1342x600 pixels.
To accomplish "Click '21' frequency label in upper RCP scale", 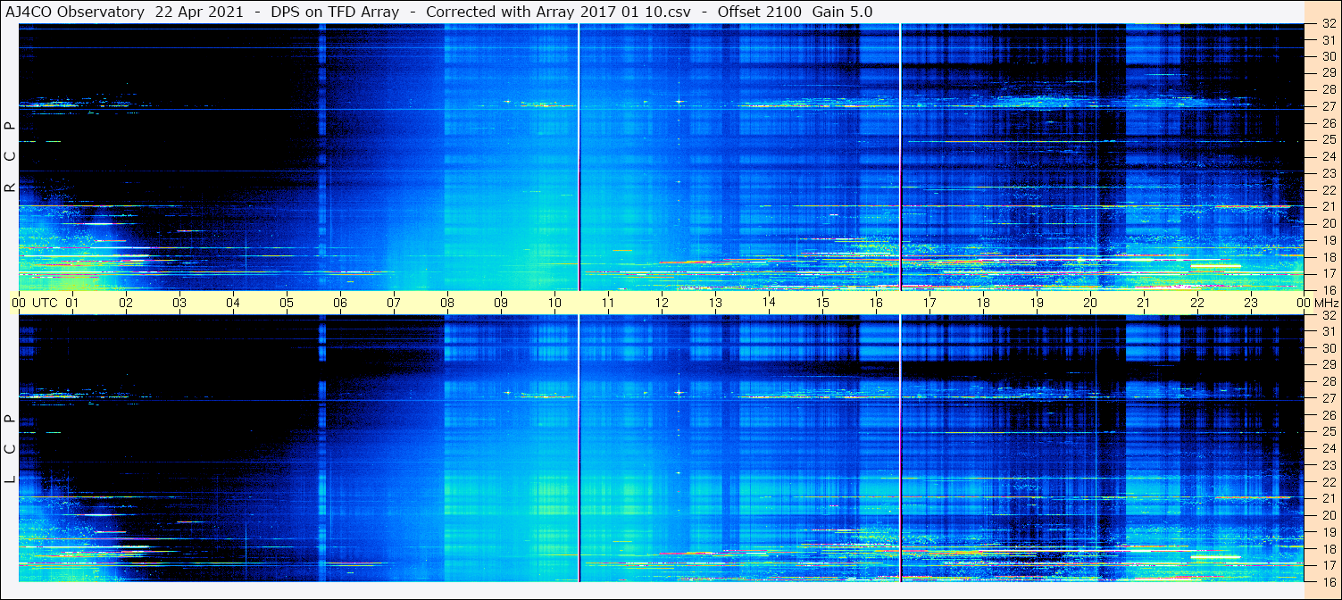I will [1328, 206].
